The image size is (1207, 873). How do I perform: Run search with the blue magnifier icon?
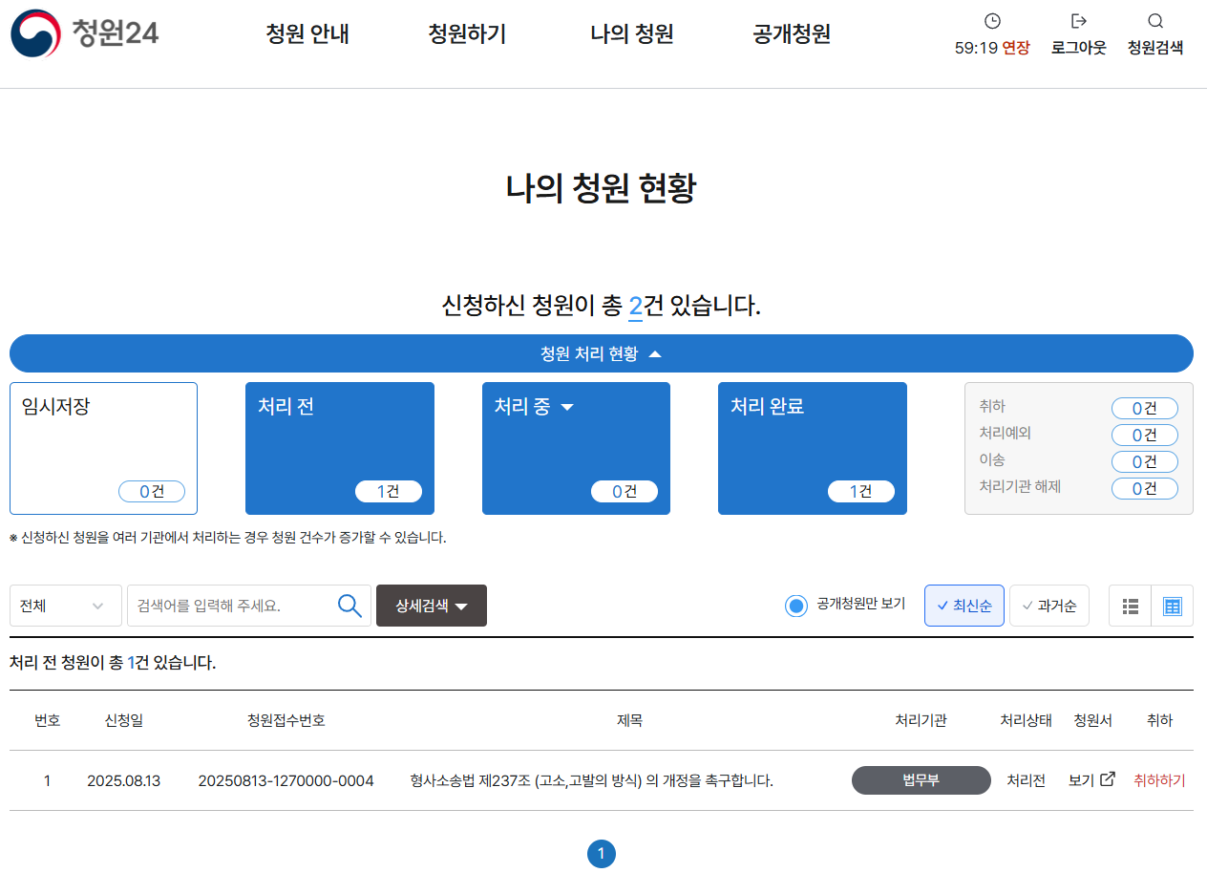coord(349,605)
